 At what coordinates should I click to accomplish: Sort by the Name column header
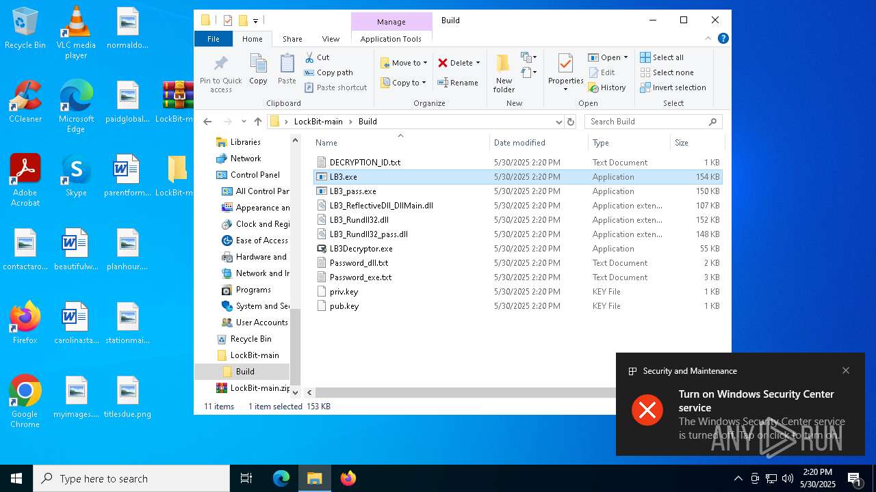[401, 142]
